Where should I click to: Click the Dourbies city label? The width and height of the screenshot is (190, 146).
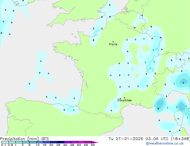(x=124, y=100)
